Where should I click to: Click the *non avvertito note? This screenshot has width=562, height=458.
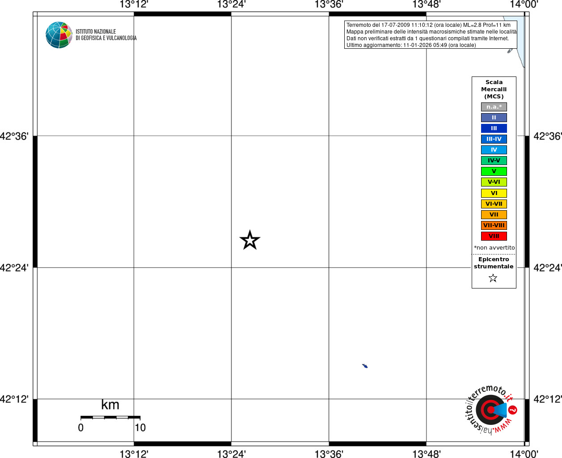coord(494,248)
